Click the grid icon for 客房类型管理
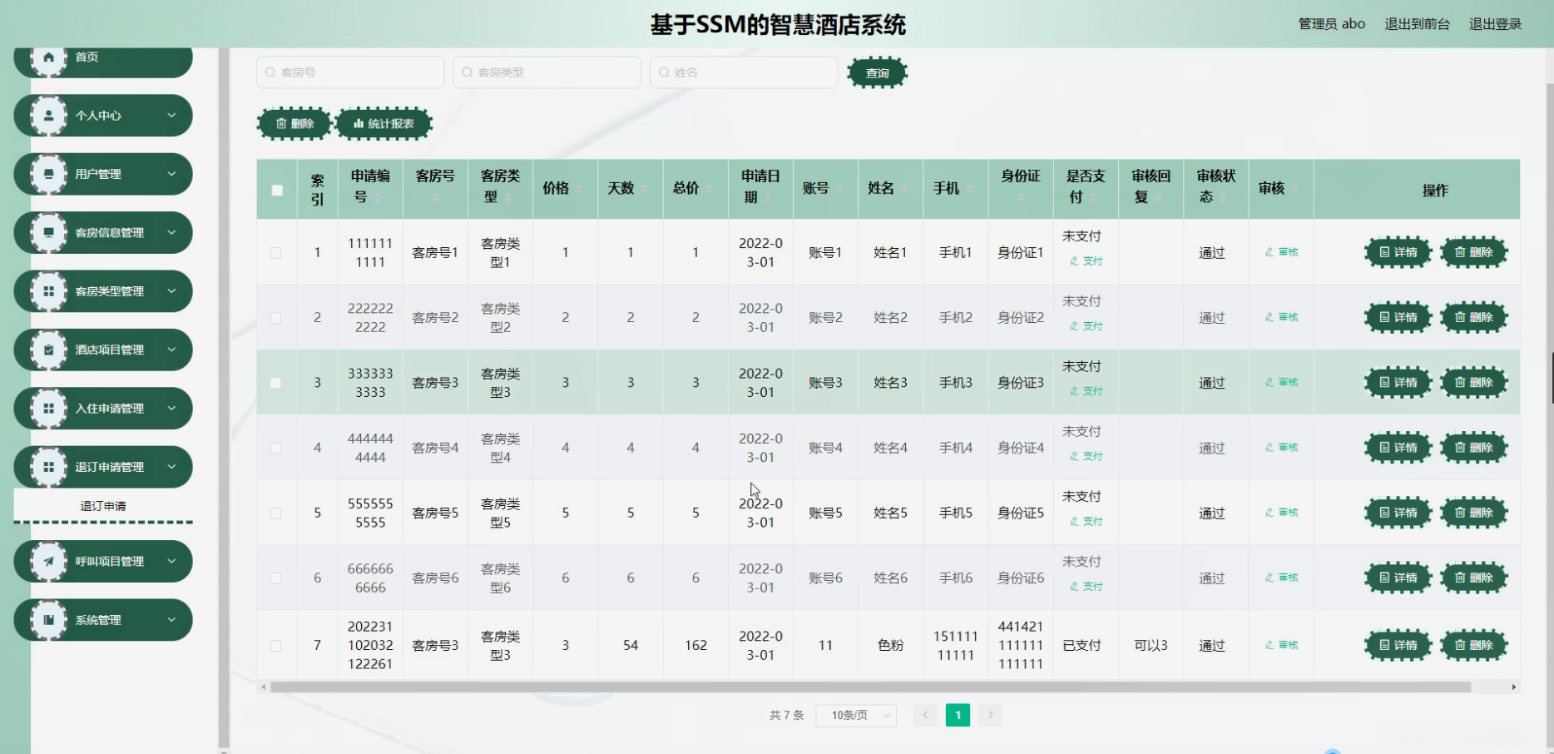The width and height of the screenshot is (1554, 754). pos(48,291)
